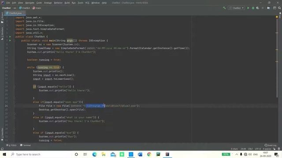Click the Cortana circle icon
This screenshot has width=282, height=158.
coord(76,154)
